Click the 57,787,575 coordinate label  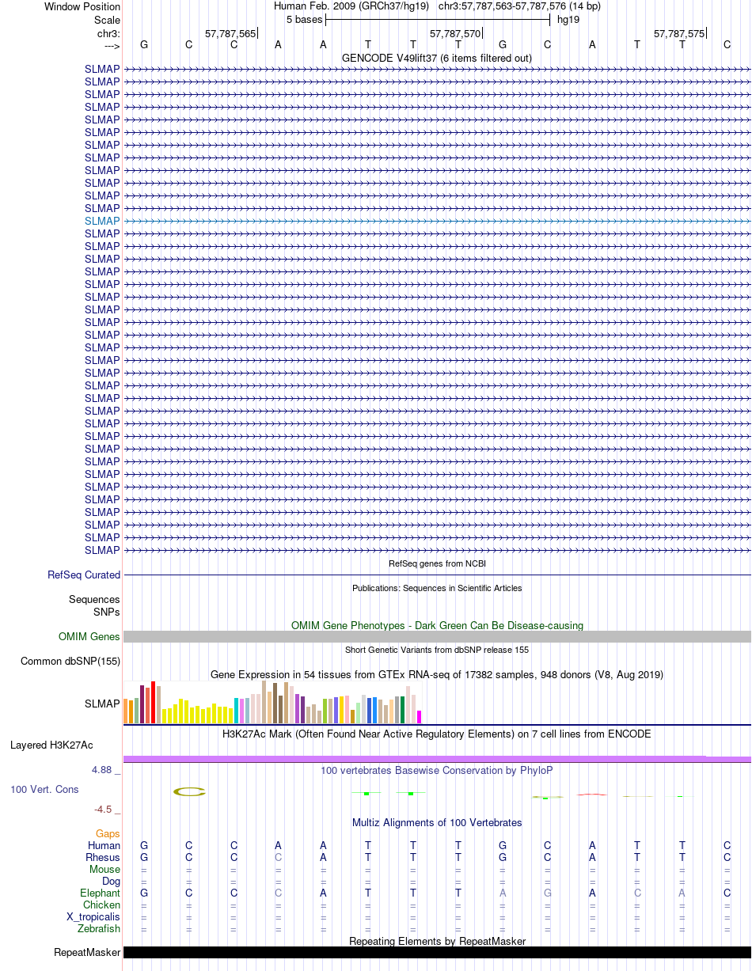click(679, 33)
